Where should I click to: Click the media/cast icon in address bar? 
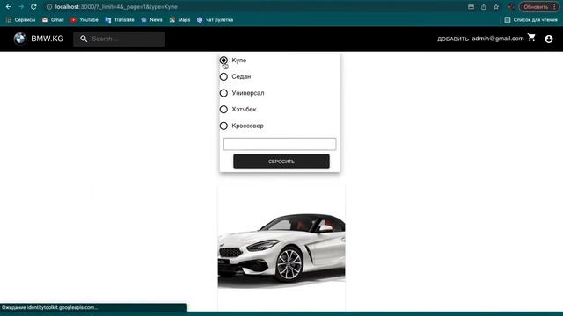[471, 7]
